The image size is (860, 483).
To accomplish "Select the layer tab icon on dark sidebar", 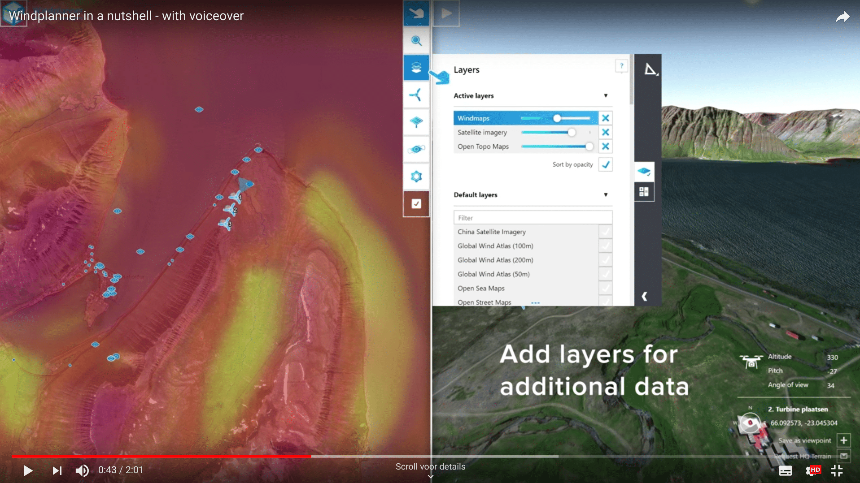I will coord(644,172).
